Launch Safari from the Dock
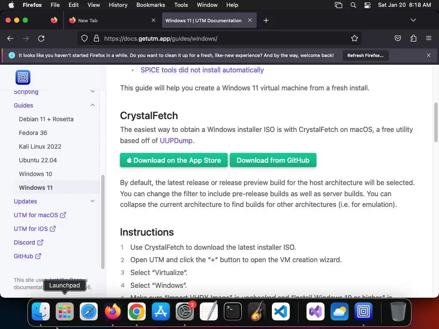Viewport: 439px width, 329px height. 89,311
